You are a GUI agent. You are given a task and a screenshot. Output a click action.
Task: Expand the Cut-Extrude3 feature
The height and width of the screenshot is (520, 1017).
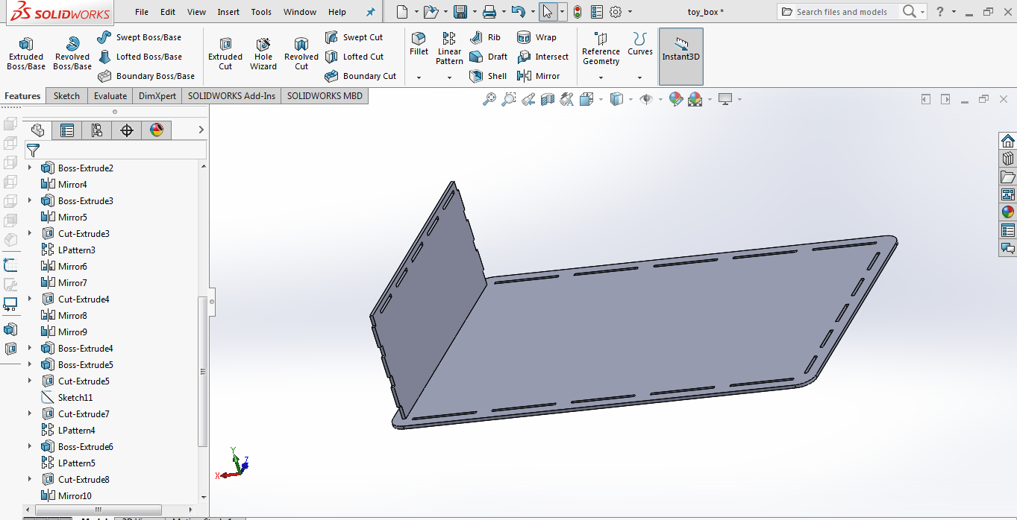(x=30, y=233)
